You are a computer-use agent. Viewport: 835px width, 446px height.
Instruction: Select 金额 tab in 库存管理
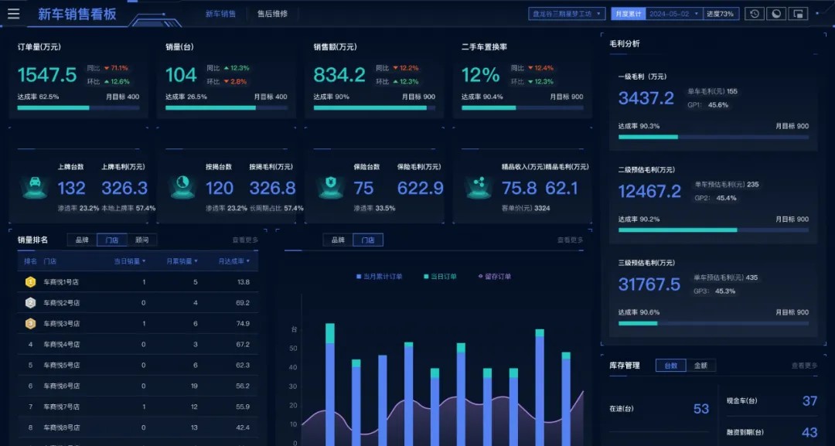pos(700,366)
